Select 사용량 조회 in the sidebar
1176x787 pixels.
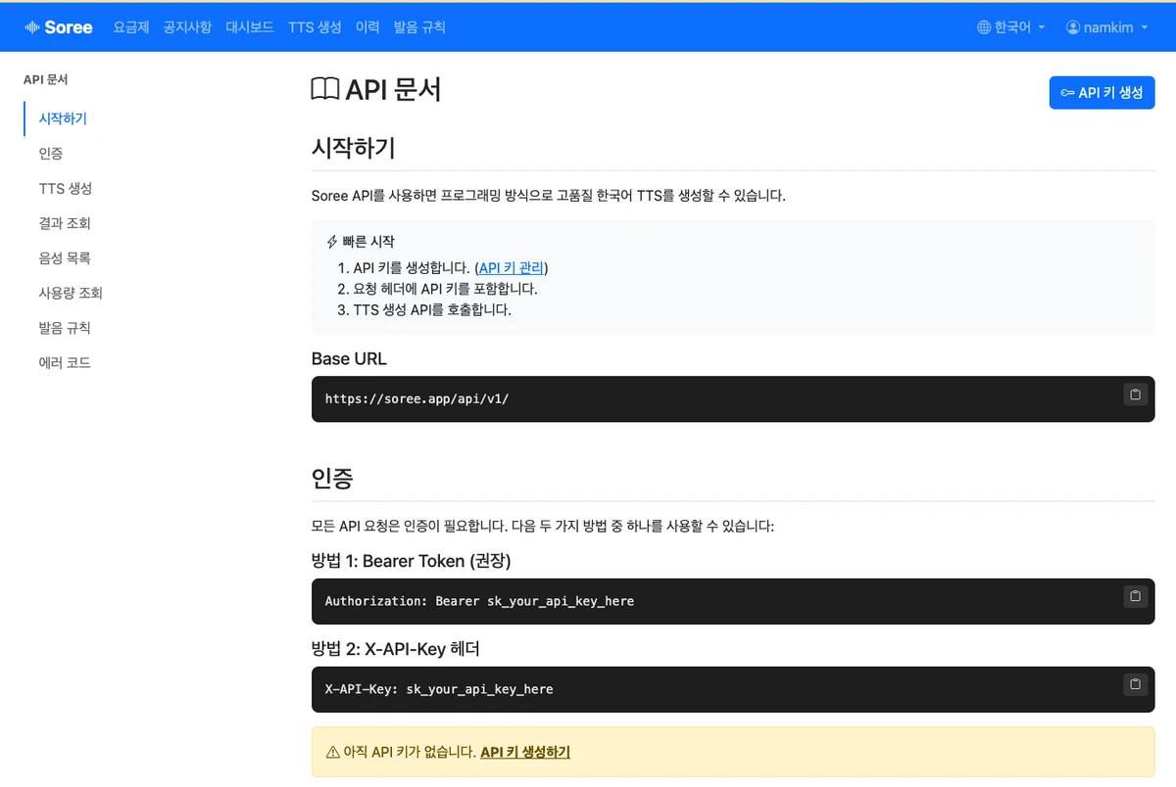(x=71, y=293)
